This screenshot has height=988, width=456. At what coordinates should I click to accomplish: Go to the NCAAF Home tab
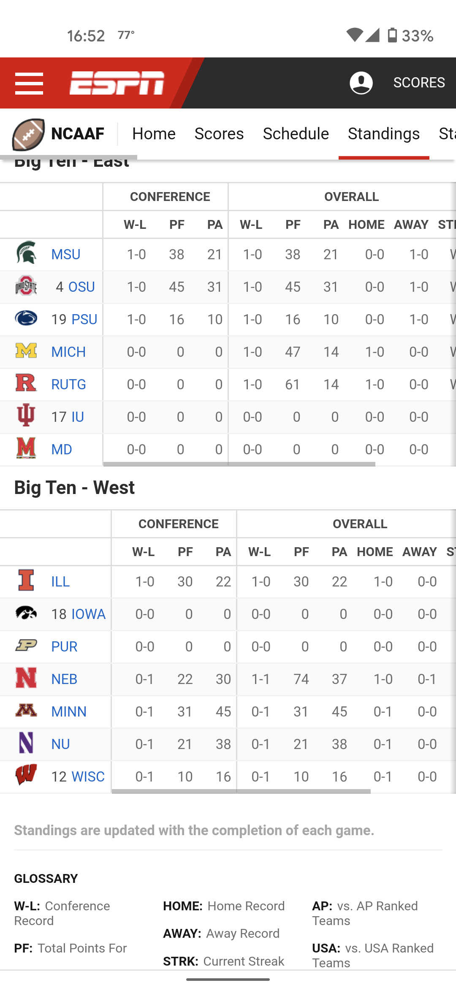tap(154, 134)
